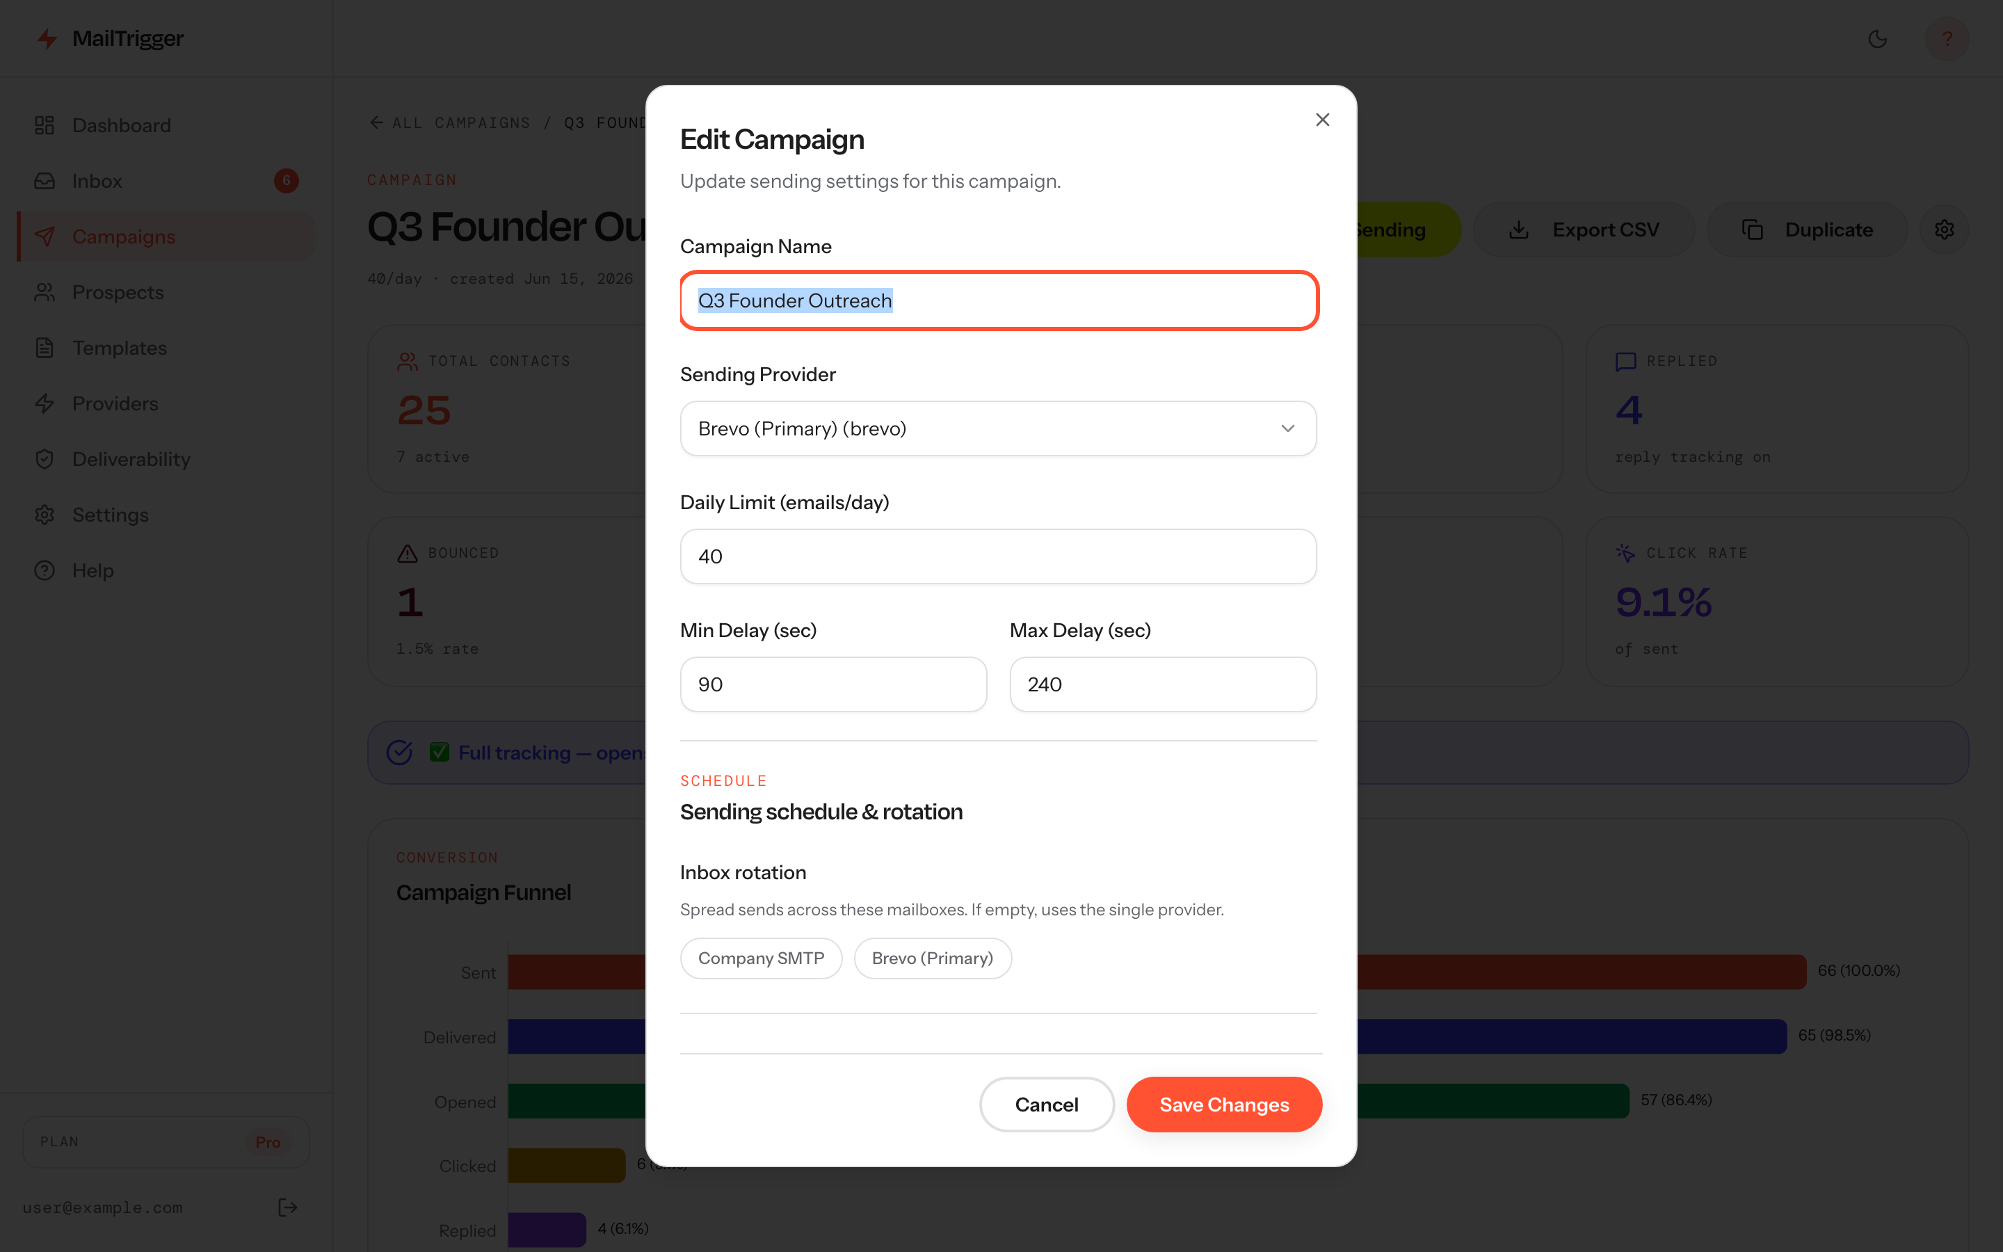This screenshot has height=1252, width=2003.
Task: Click the Settings gear icon in sidebar
Action: click(x=45, y=514)
